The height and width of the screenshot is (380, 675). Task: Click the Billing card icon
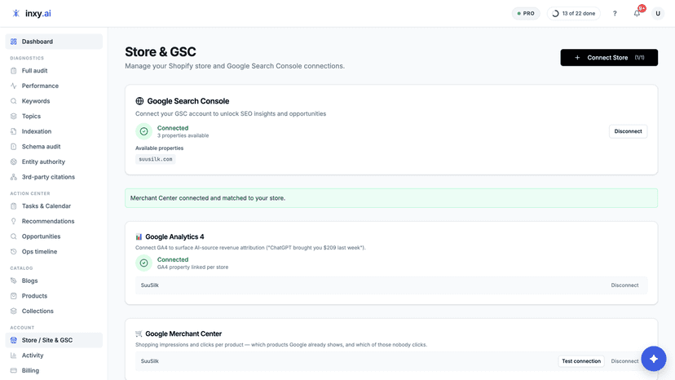14,370
